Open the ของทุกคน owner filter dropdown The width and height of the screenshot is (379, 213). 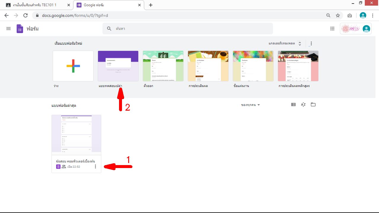[x=250, y=105]
